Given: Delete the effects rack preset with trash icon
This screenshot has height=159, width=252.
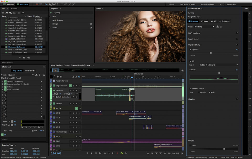Looking at the screenshot, I should 40,75.
